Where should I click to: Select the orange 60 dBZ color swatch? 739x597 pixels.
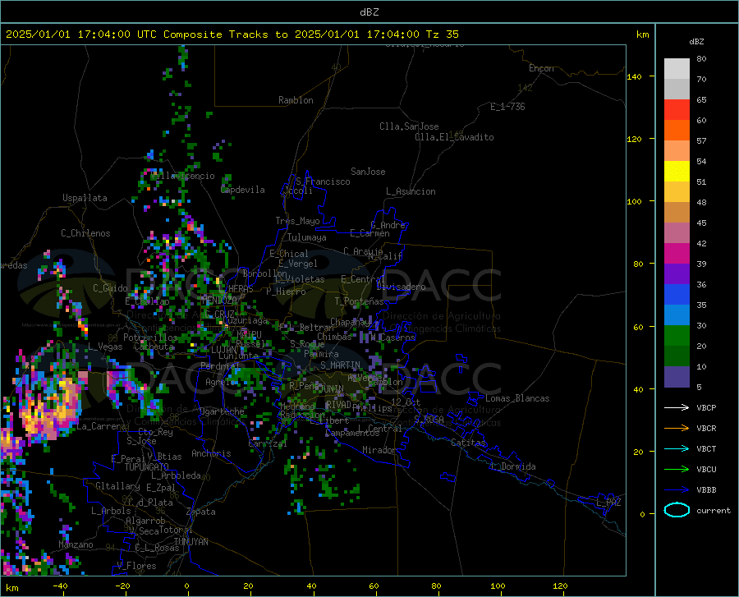click(x=677, y=131)
